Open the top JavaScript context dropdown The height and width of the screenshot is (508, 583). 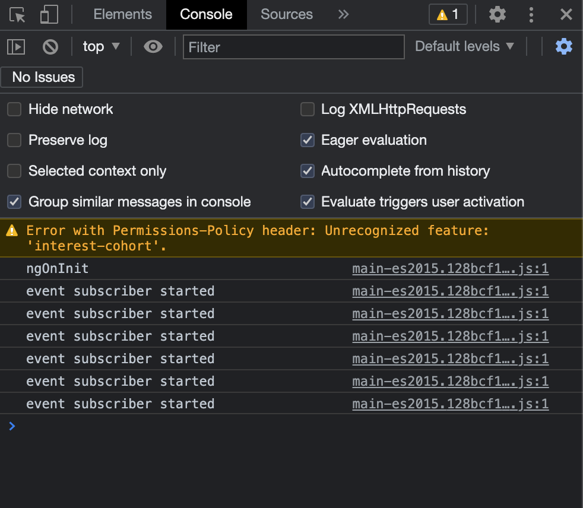(x=101, y=46)
